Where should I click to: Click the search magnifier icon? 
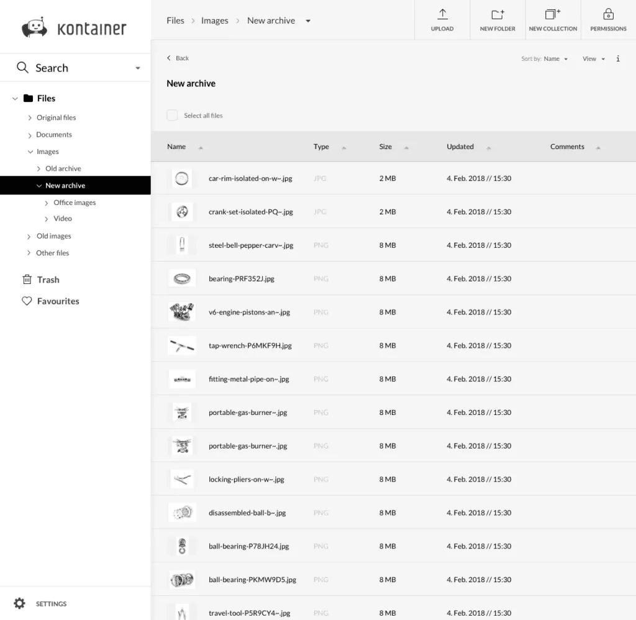22,67
